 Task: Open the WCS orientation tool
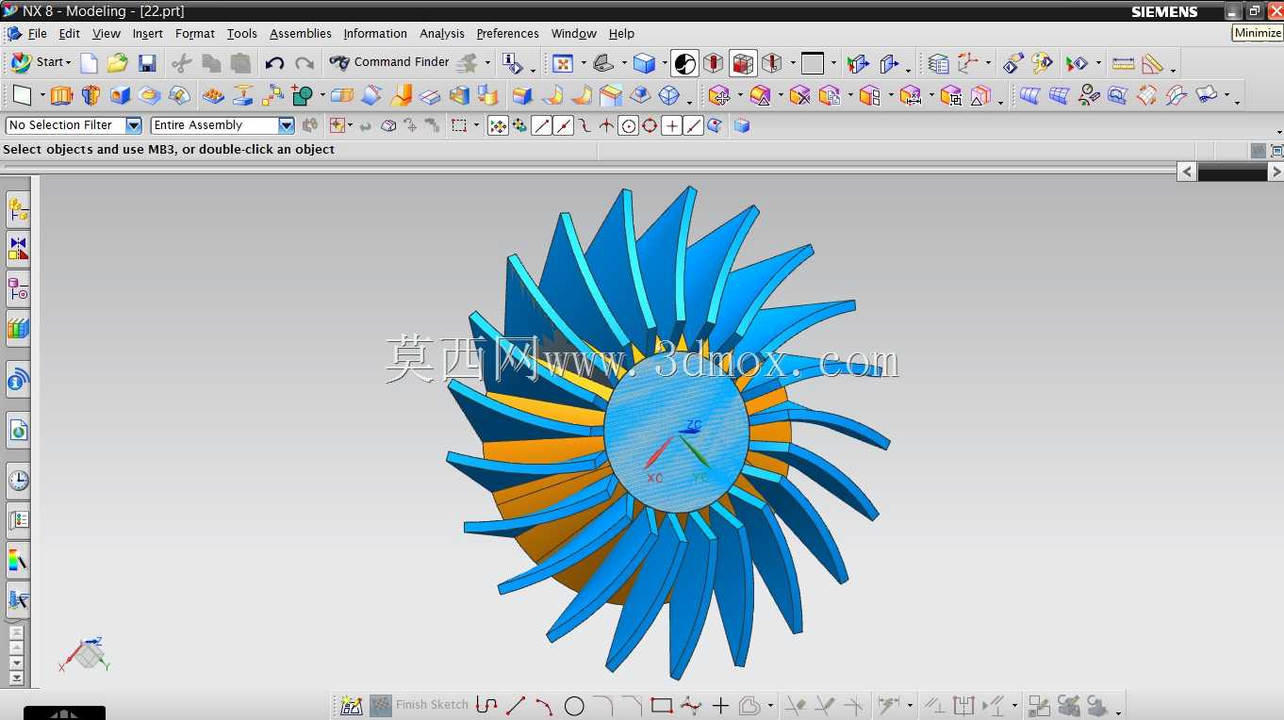pyautogui.click(x=967, y=63)
